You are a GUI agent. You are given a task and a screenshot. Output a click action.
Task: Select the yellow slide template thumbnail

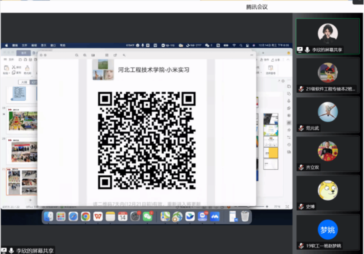click(271, 153)
